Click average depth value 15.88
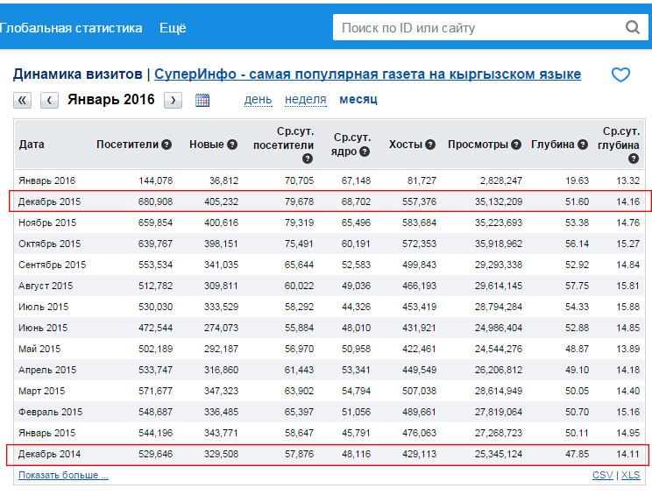Image resolution: width=652 pixels, height=495 pixels. pos(627,308)
